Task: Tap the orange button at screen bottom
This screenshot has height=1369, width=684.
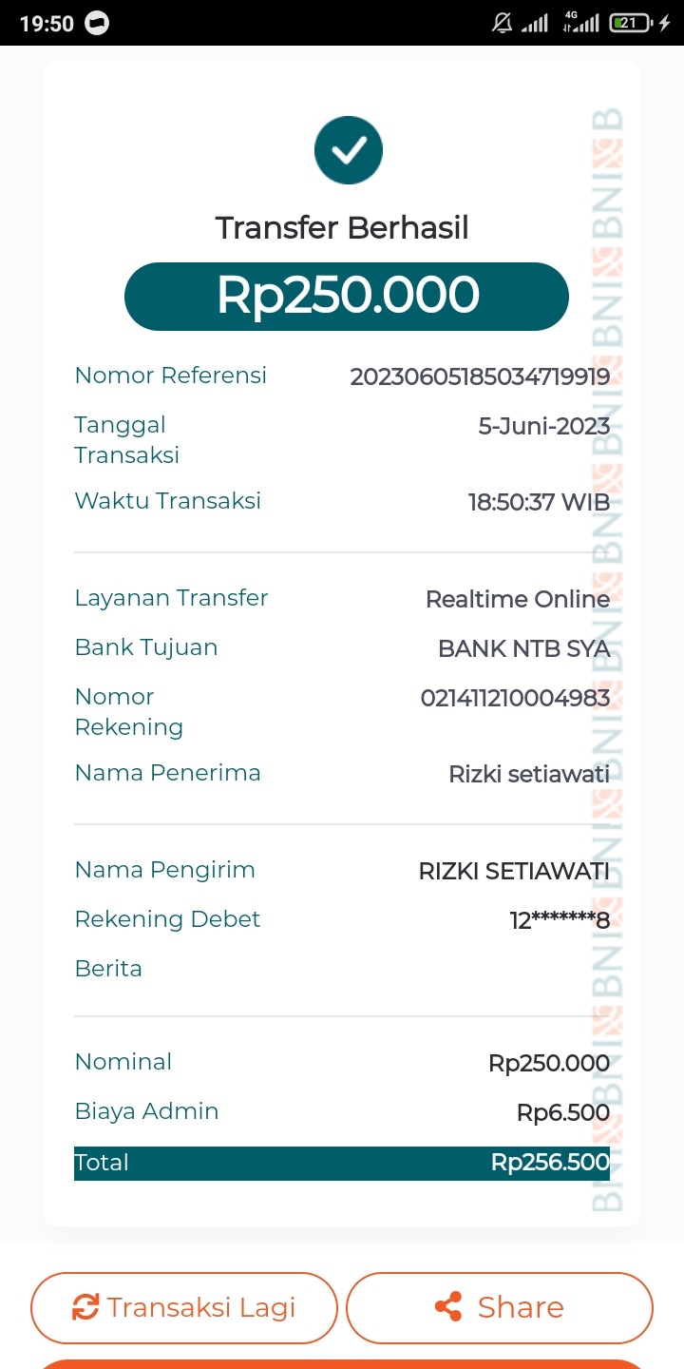Action: [342, 1363]
